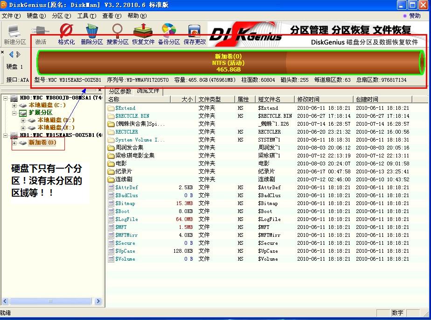Select the RECYCLER folder icon
This screenshot has width=431, height=320.
click(111, 132)
